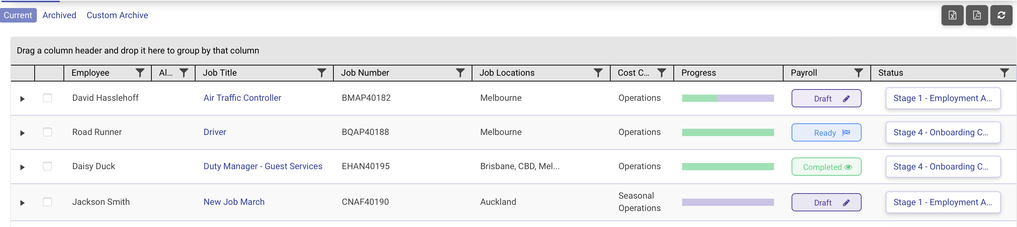Click Jackson Smith's Draft payroll button
The height and width of the screenshot is (227, 1017).
[x=826, y=202]
